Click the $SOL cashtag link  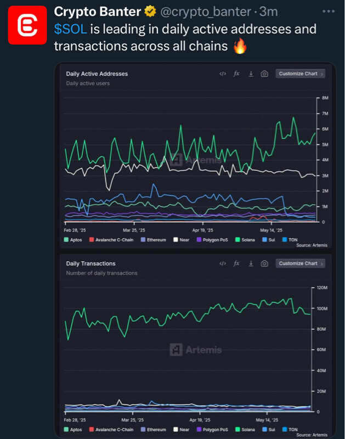[x=70, y=29]
